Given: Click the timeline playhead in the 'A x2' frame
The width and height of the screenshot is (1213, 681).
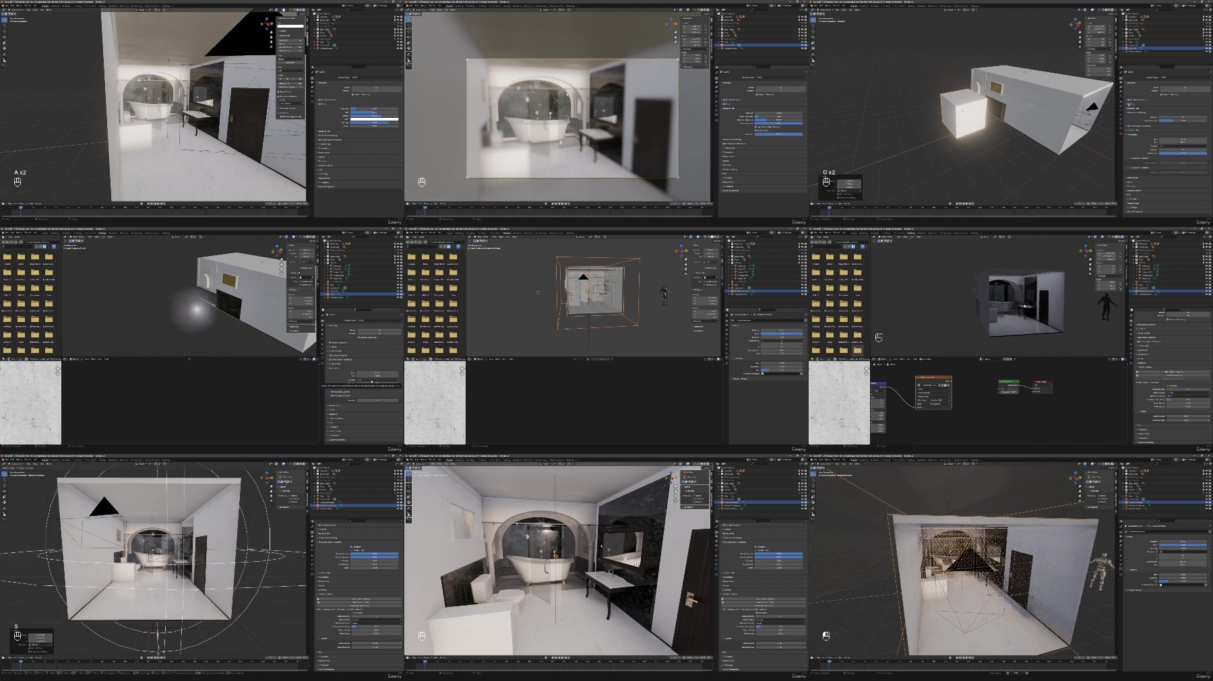Looking at the screenshot, I should click(21, 207).
